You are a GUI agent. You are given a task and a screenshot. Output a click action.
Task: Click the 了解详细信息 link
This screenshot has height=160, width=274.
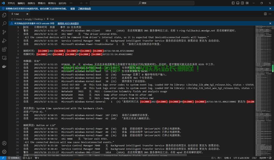pyautogui.click(x=84, y=9)
